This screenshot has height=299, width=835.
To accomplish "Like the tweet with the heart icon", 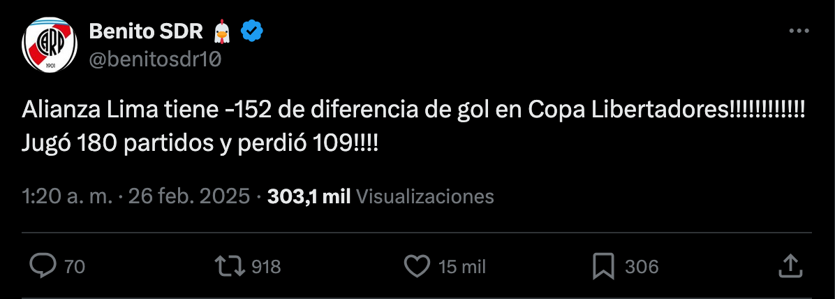I will pyautogui.click(x=417, y=266).
